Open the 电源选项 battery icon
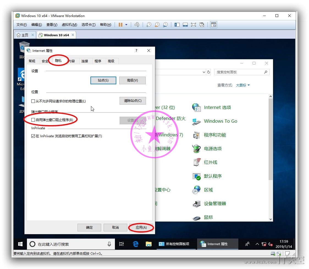This screenshot has height=269, width=309. 196,149
